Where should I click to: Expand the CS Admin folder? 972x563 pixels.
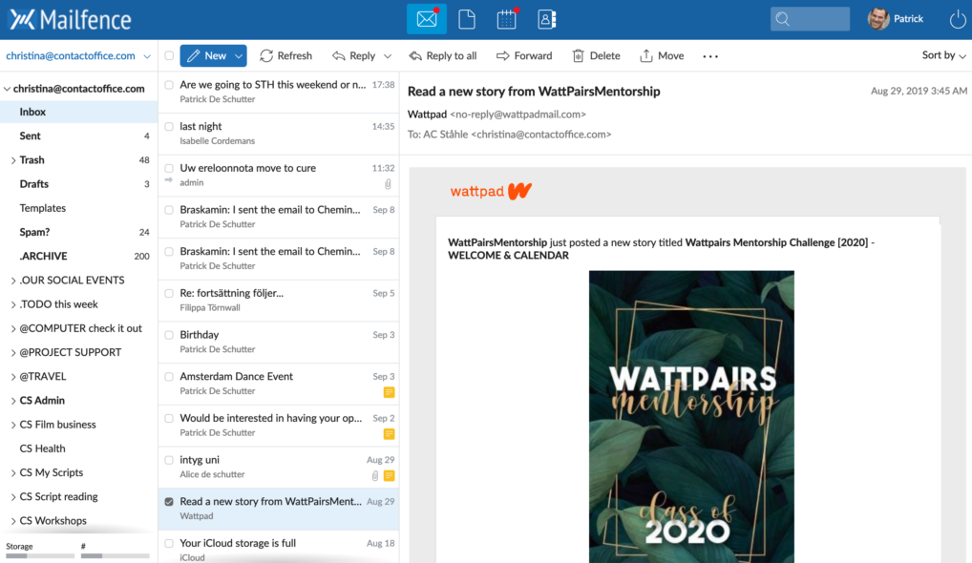coord(13,401)
